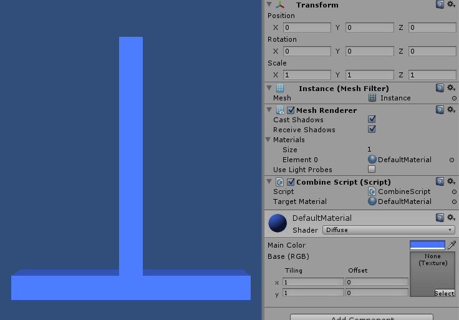The image size is (459, 320).
Task: Open the Transform component help icon
Action: point(440,4)
